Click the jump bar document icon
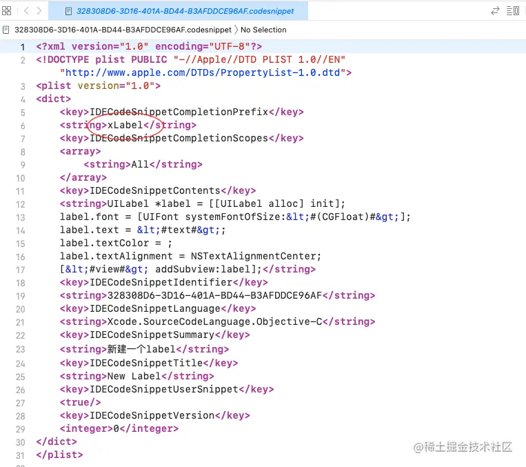The height and width of the screenshot is (467, 526). coord(6,30)
